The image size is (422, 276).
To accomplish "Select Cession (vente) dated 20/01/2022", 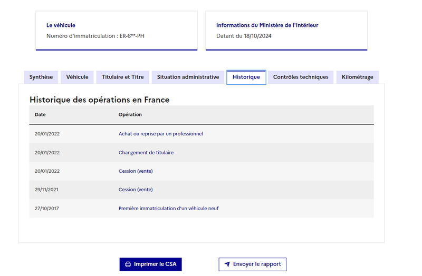I will (136, 171).
